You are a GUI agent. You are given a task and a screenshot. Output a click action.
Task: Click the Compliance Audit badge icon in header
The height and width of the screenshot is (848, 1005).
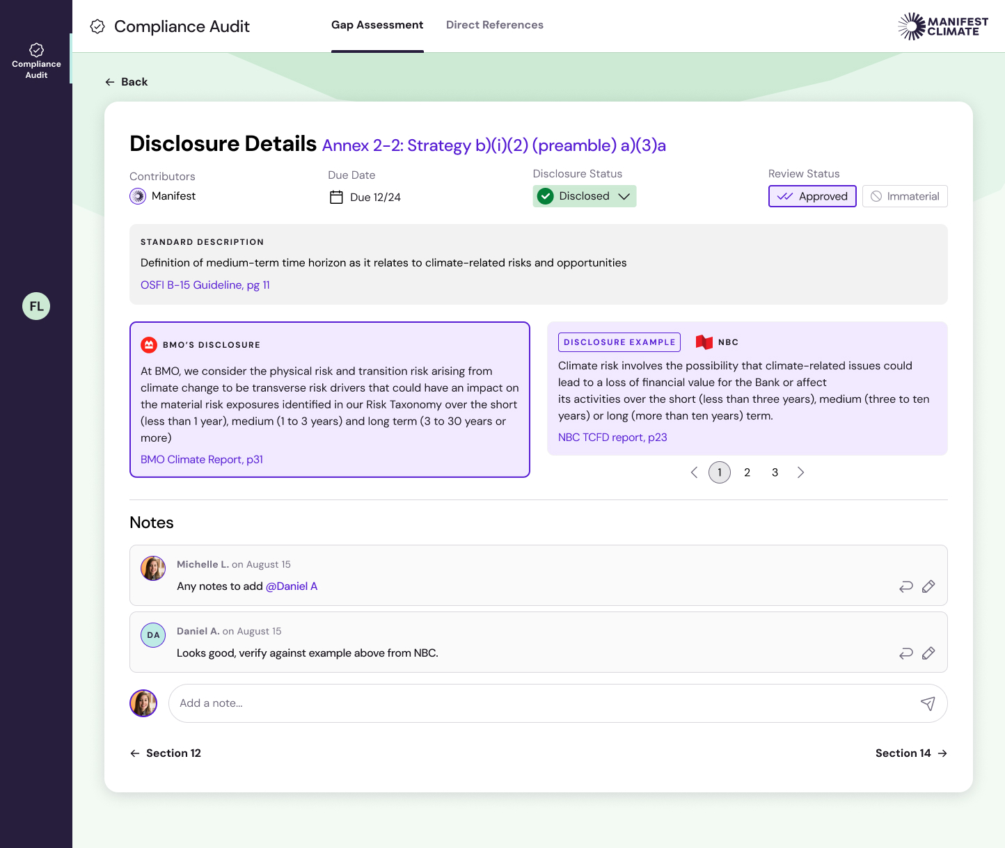97,26
